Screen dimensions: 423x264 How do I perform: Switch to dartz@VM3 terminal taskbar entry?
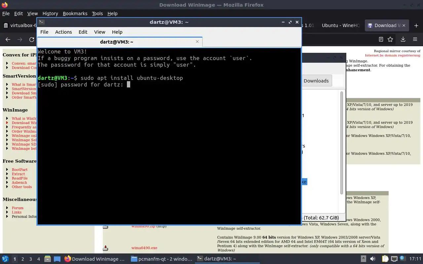tap(227, 259)
